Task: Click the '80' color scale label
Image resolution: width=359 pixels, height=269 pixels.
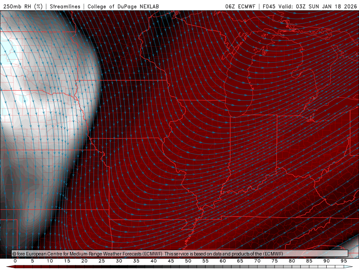Action: pyautogui.click(x=292, y=261)
